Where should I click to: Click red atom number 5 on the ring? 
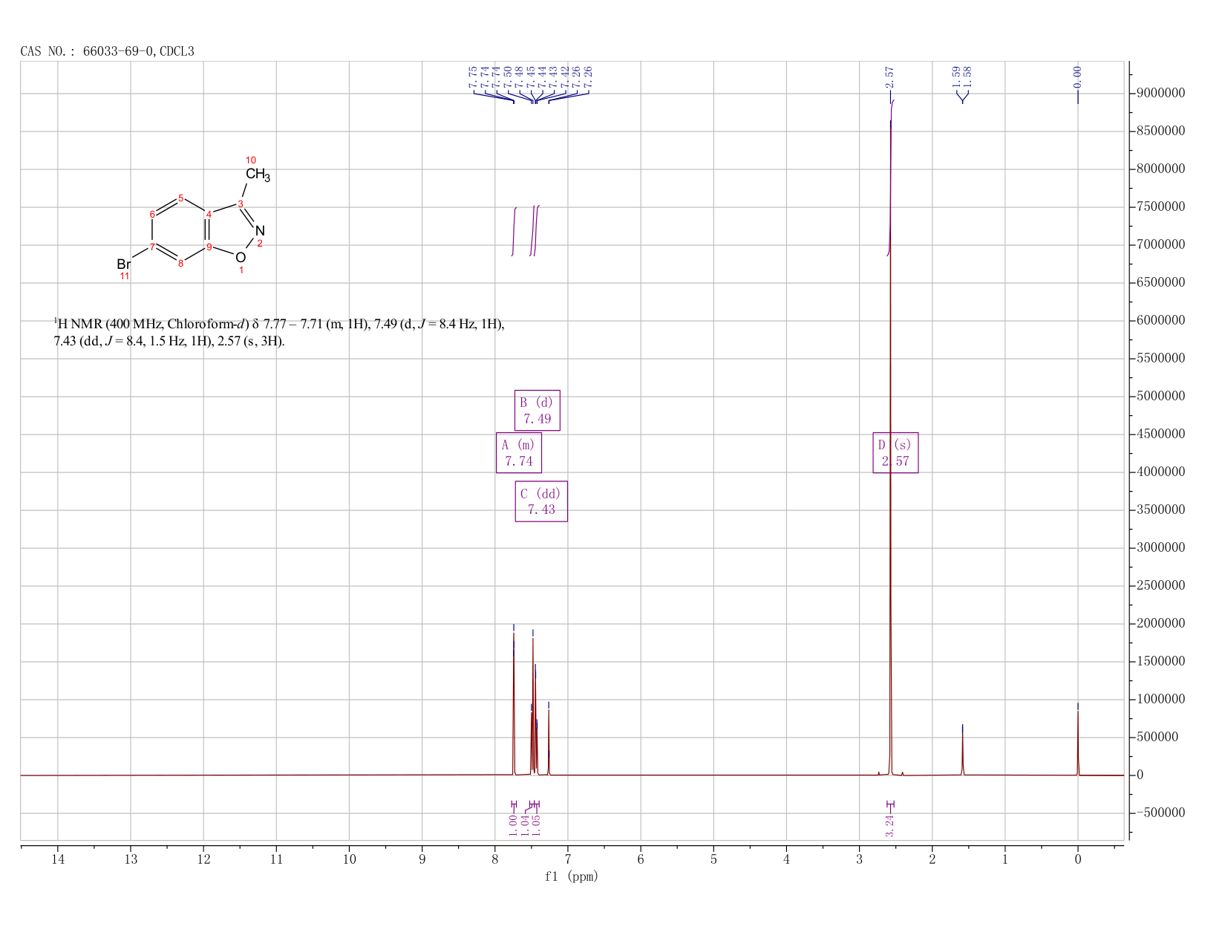tap(180, 198)
